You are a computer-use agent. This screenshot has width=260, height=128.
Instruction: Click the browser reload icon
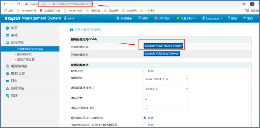(x=18, y=4)
